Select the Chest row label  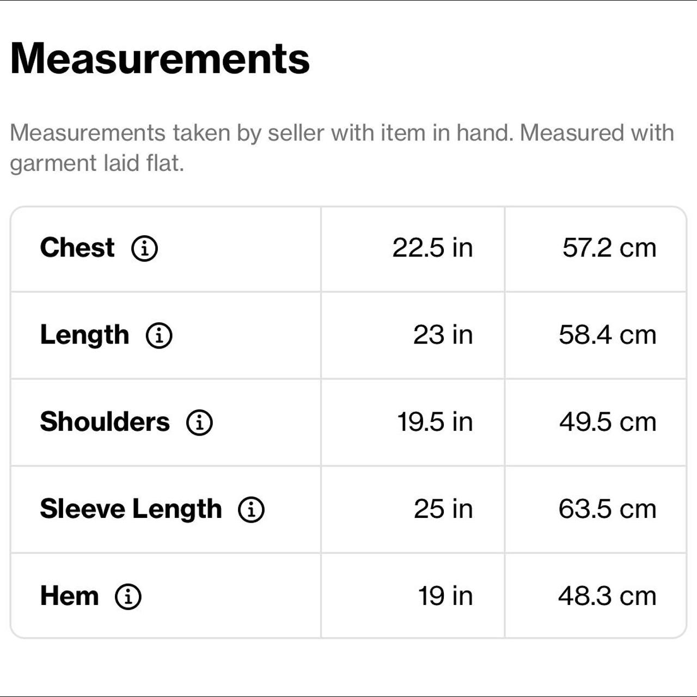(77, 248)
